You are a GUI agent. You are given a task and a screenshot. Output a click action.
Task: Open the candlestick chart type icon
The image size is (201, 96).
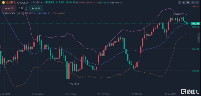tap(188, 2)
